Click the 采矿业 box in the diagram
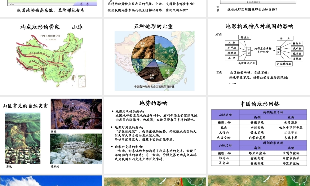 (x=297, y=48)
